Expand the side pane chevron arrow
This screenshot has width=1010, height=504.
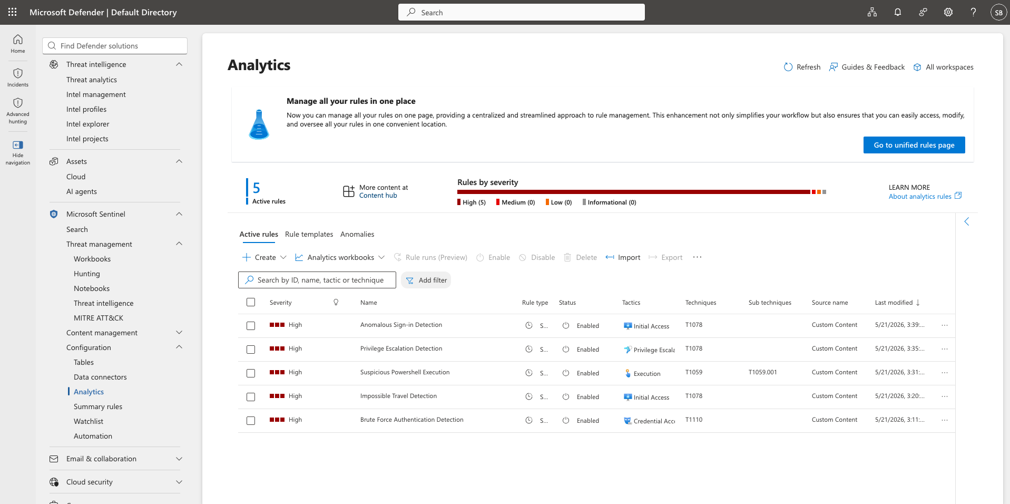point(967,221)
